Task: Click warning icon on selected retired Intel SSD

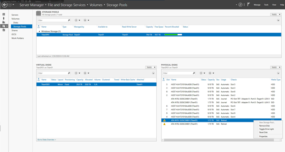Action: click(x=164, y=120)
